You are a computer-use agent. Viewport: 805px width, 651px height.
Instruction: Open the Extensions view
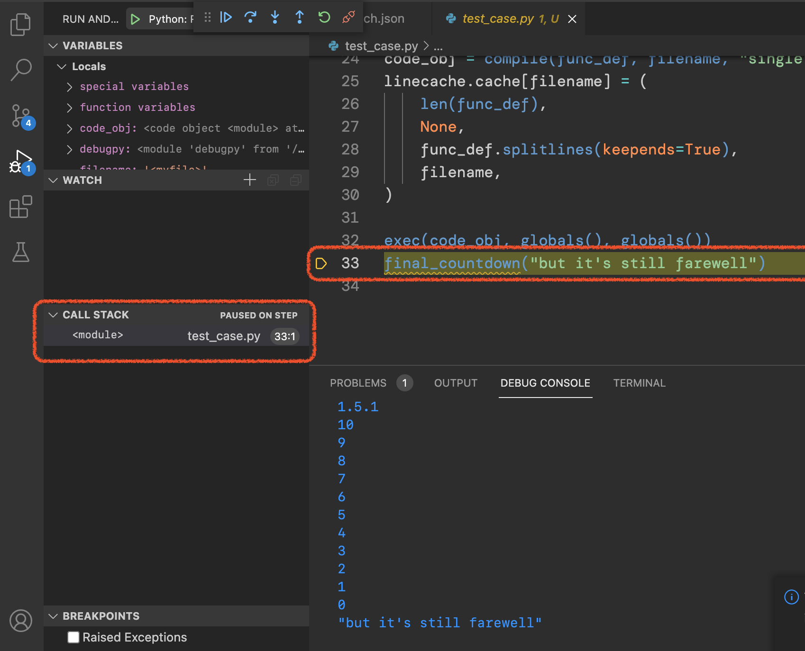21,207
